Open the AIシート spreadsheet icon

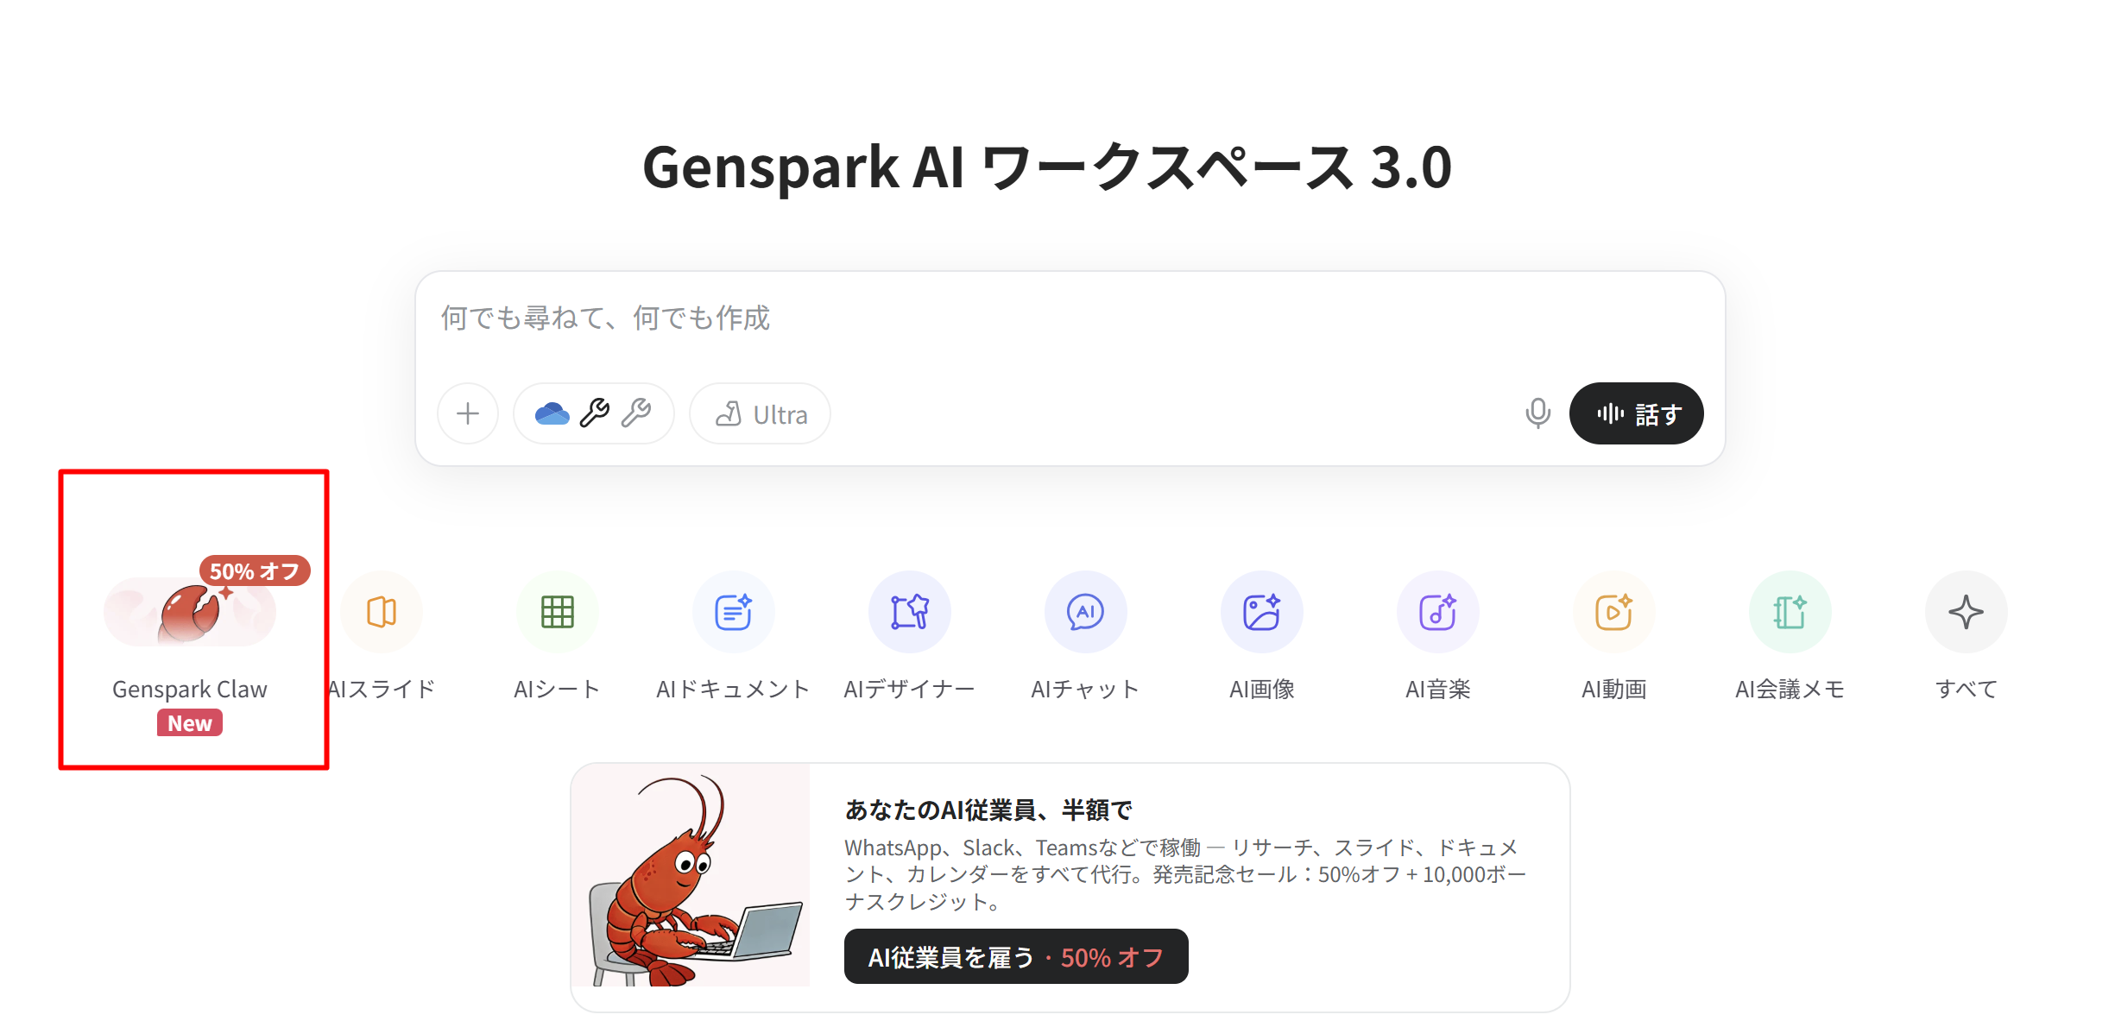pos(558,612)
